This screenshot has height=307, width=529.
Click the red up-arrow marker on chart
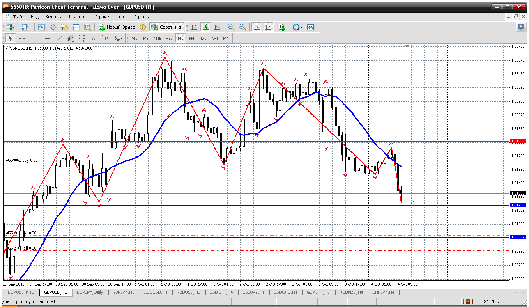414,204
